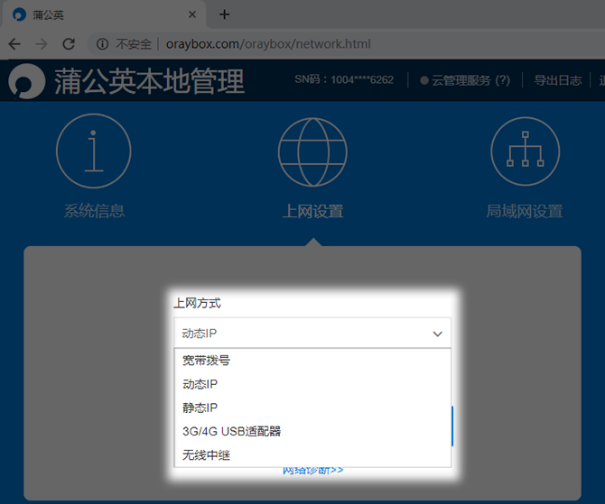This screenshot has width=605, height=504.
Task: Click the 蒲公英 logo icon in header
Action: 26,81
